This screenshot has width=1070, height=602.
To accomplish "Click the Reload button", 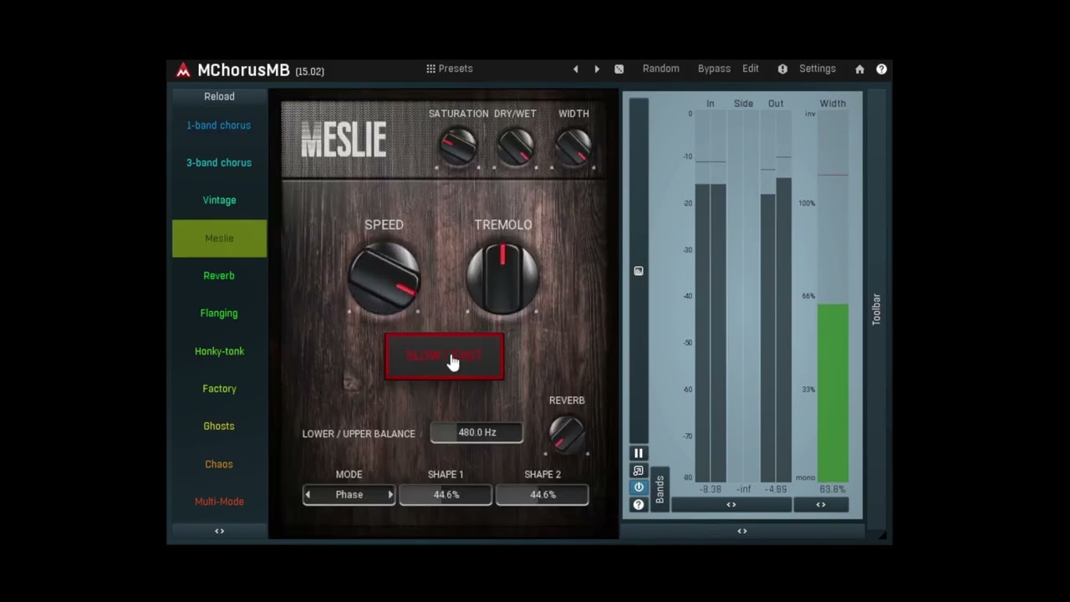I will [219, 96].
